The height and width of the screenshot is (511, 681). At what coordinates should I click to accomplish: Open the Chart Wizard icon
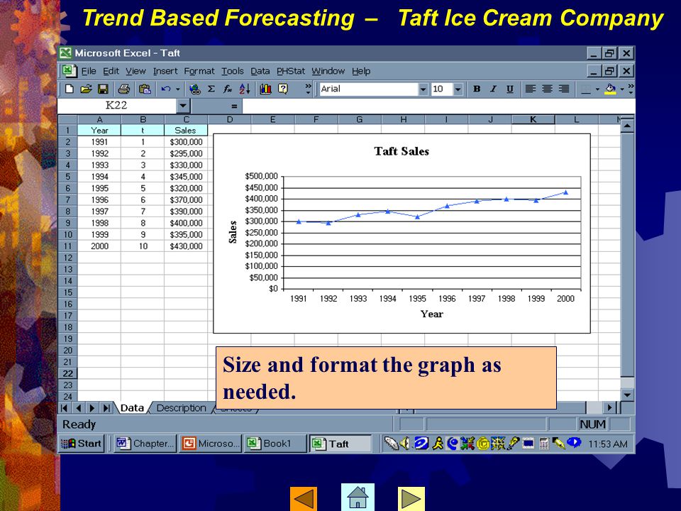coord(265,89)
